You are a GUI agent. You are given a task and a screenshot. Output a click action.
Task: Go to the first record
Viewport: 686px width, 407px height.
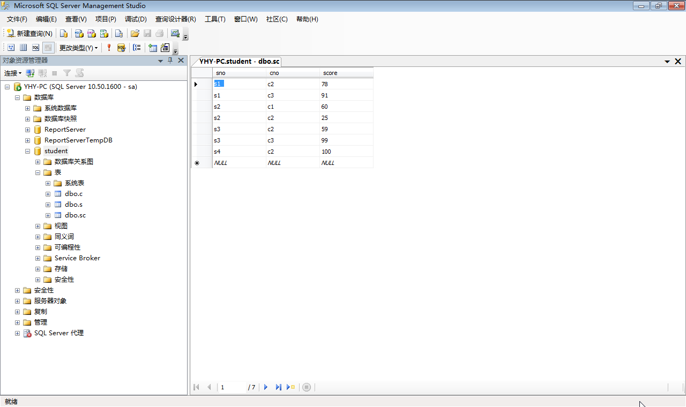click(x=196, y=387)
